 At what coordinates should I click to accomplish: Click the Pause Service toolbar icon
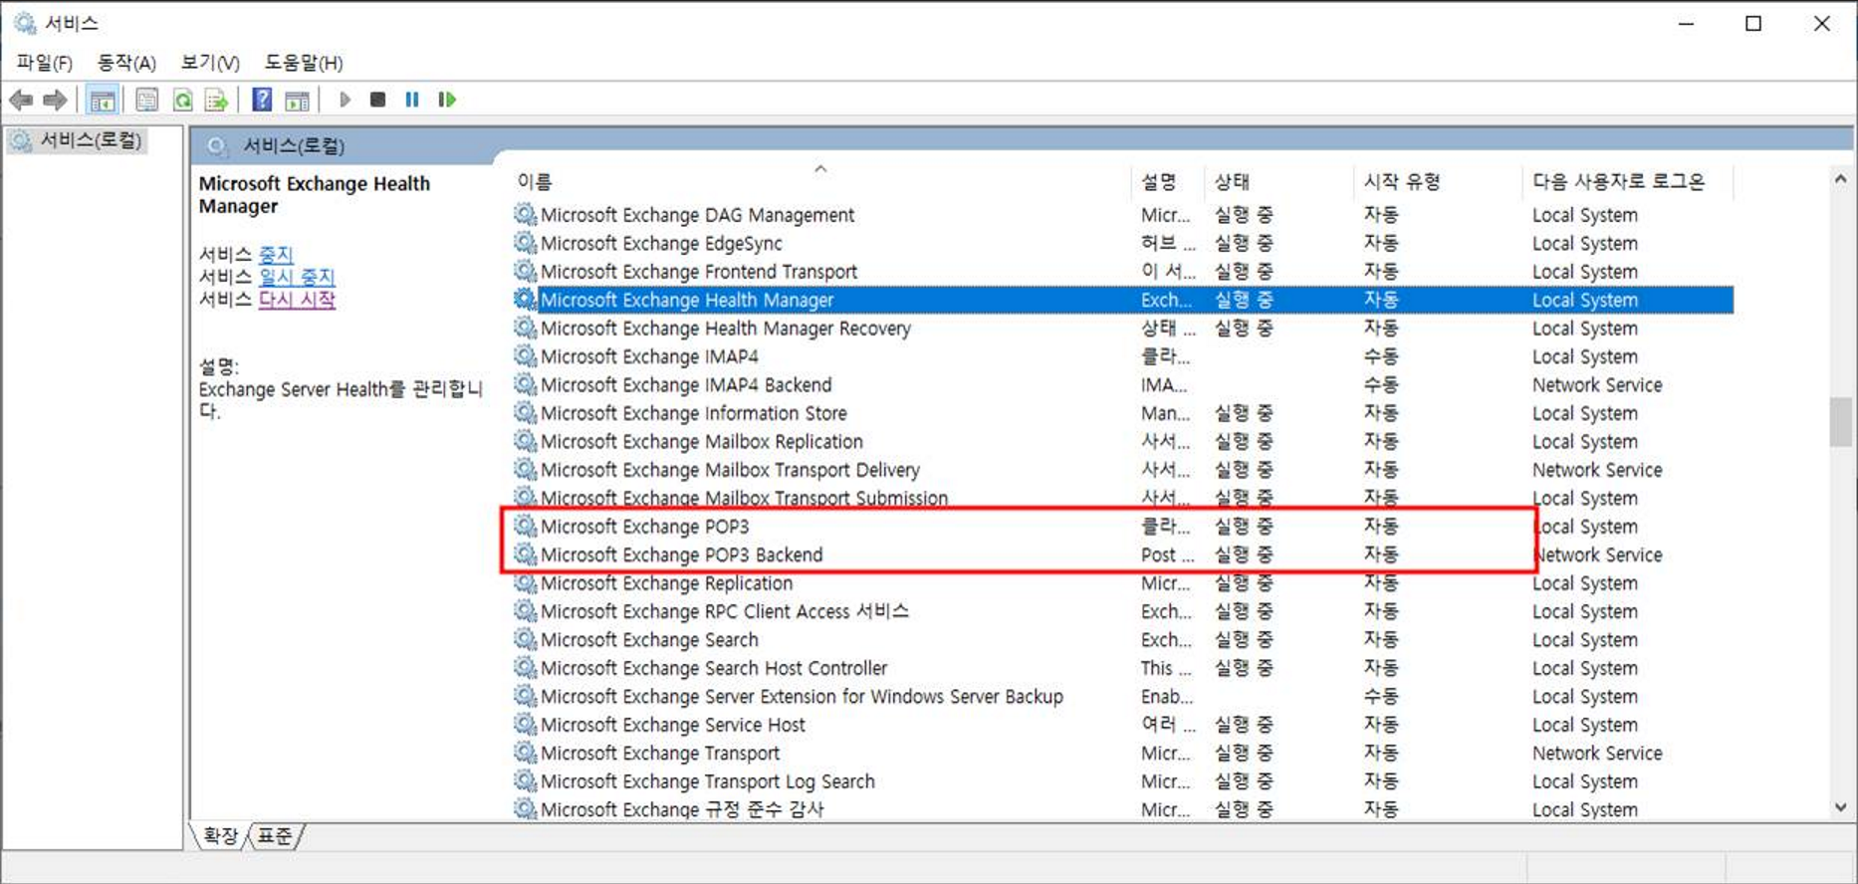pyautogui.click(x=412, y=100)
